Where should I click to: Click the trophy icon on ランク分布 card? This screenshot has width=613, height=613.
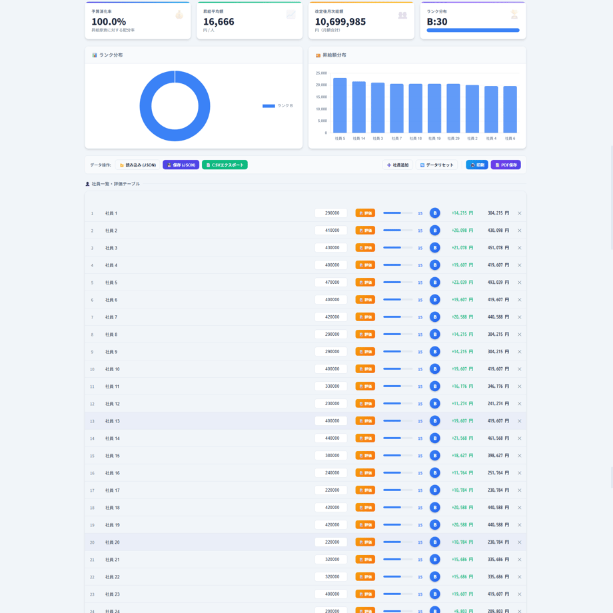pyautogui.click(x=514, y=15)
